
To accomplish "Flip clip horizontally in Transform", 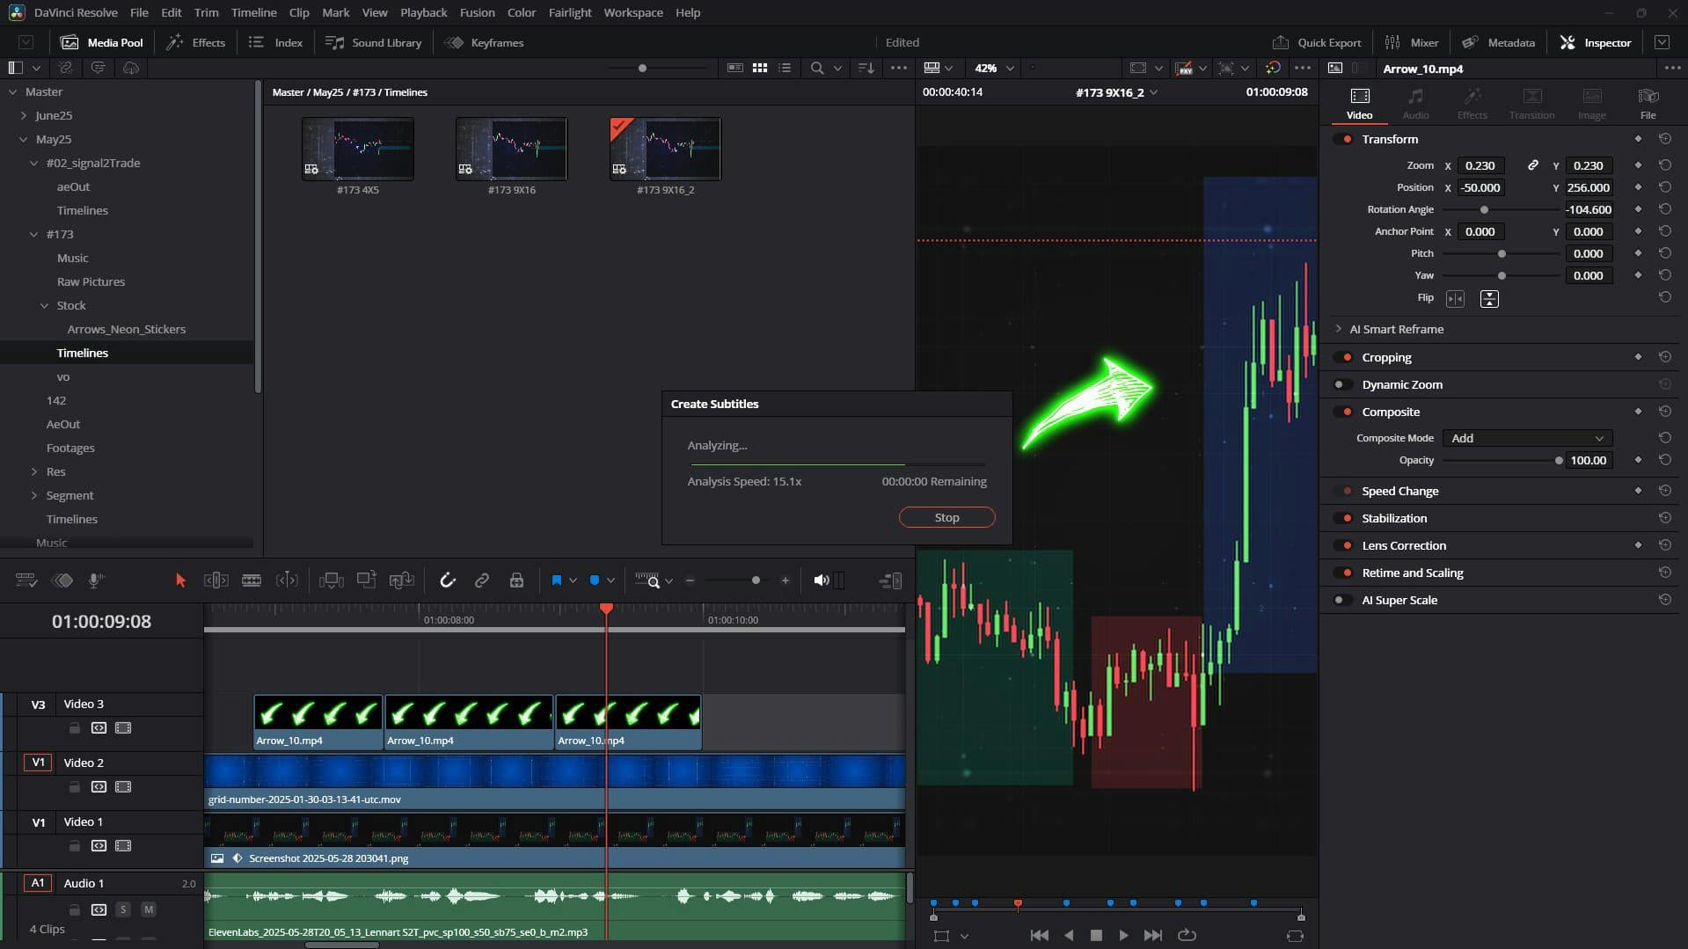I will 1455,299.
